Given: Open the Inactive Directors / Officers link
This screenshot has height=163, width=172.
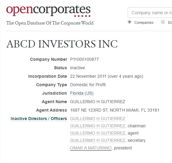Looking at the screenshot, I should pos(39,119).
